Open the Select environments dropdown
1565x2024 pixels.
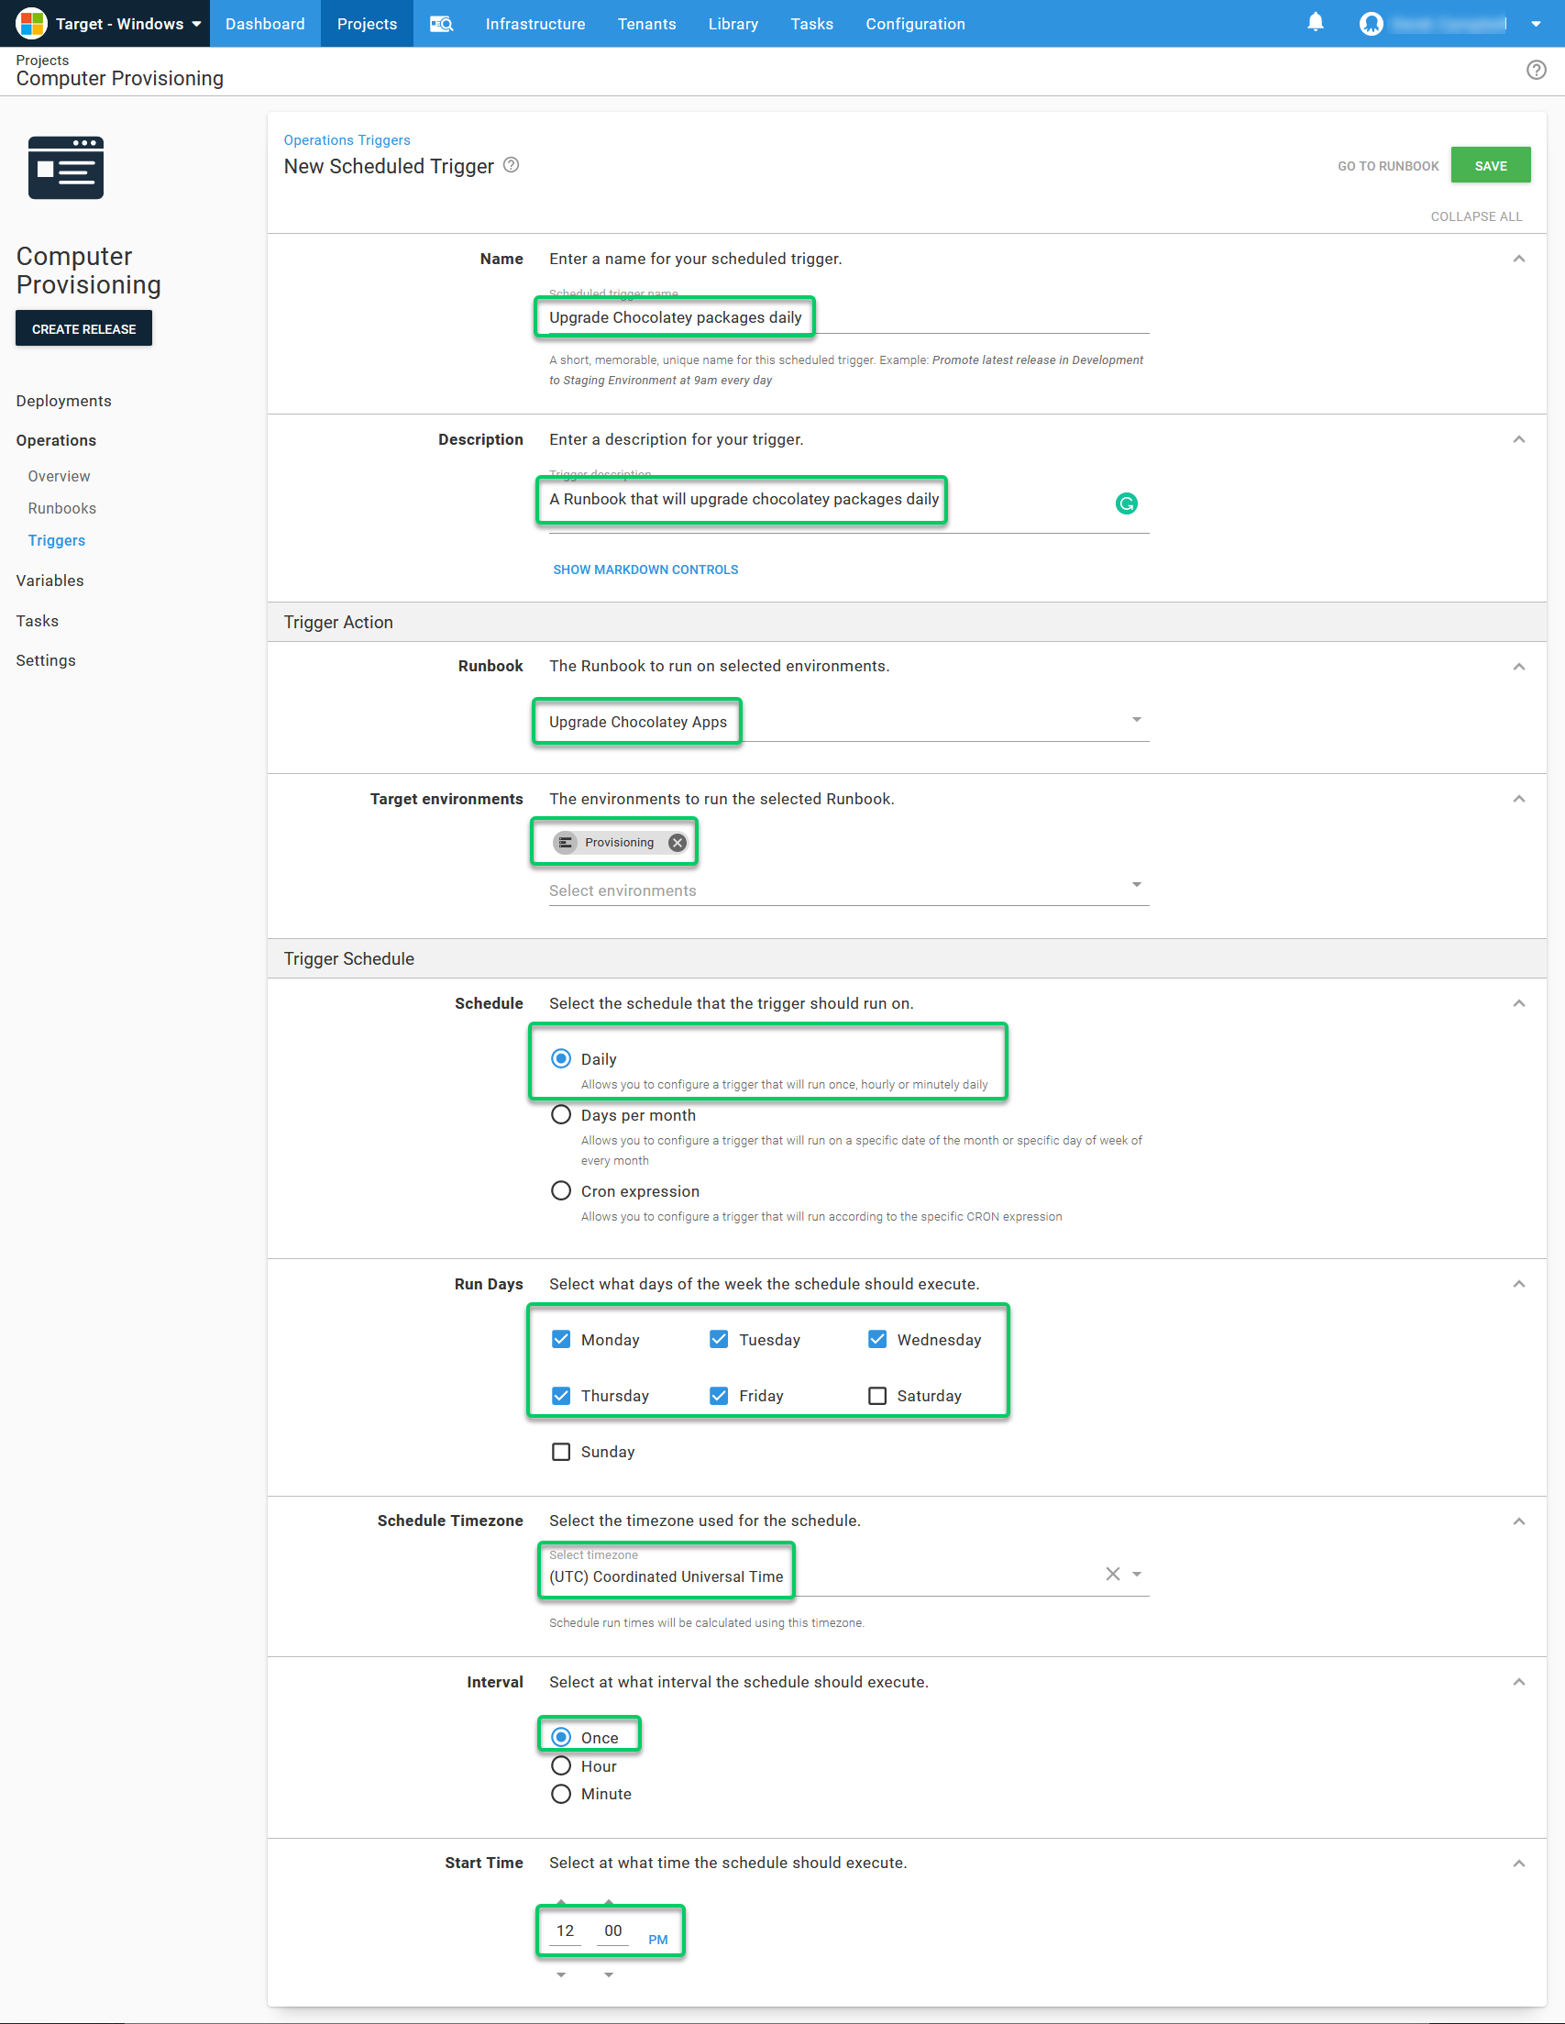click(x=1136, y=885)
